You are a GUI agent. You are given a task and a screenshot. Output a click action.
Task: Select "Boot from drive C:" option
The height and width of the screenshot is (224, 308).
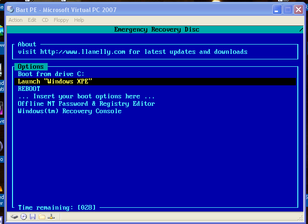(x=51, y=74)
